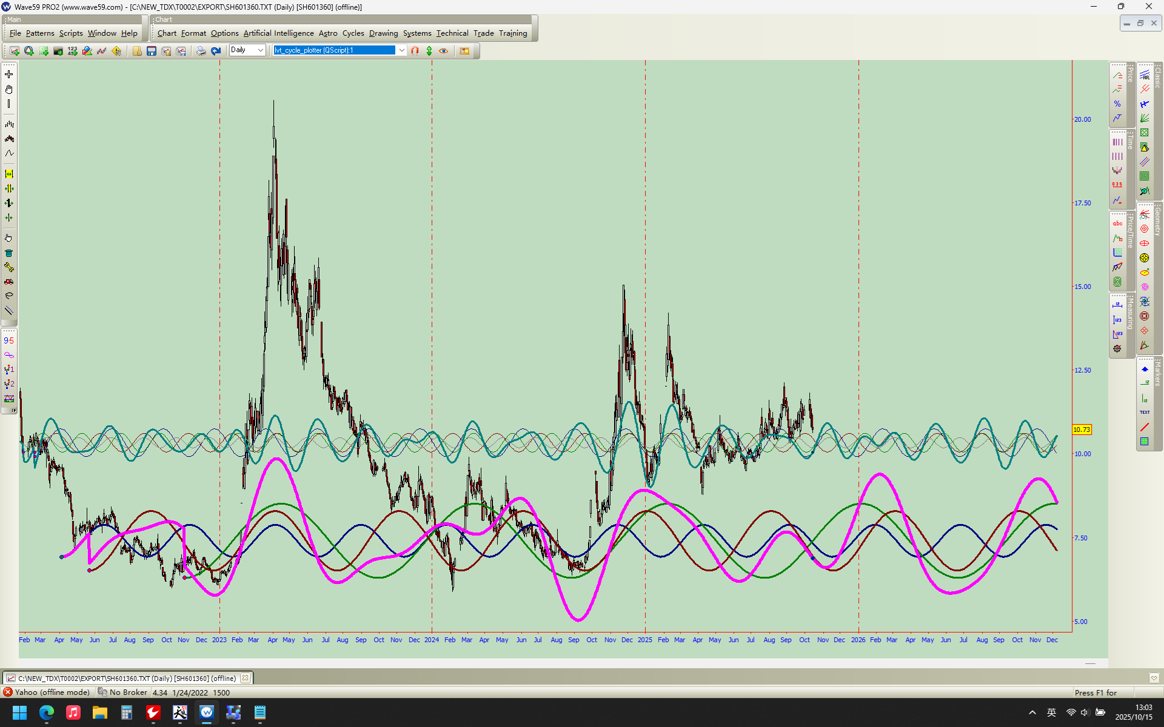
Task: Select the percent retracement price tool
Action: [x=1117, y=104]
